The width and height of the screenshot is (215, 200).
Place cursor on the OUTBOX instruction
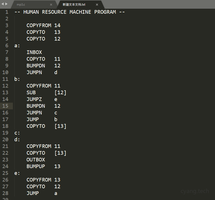coord(36,160)
